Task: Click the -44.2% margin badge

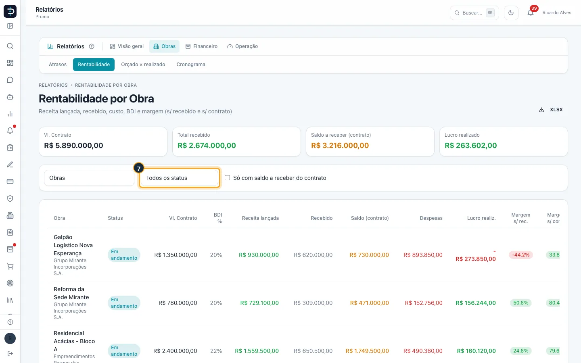Action: [521, 255]
